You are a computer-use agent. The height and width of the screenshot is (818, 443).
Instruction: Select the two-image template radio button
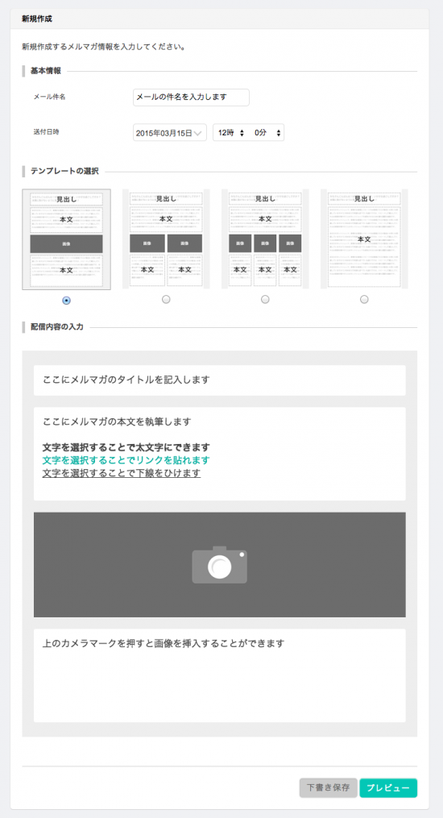click(x=166, y=300)
